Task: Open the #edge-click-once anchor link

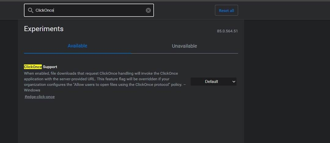Action: point(39,97)
